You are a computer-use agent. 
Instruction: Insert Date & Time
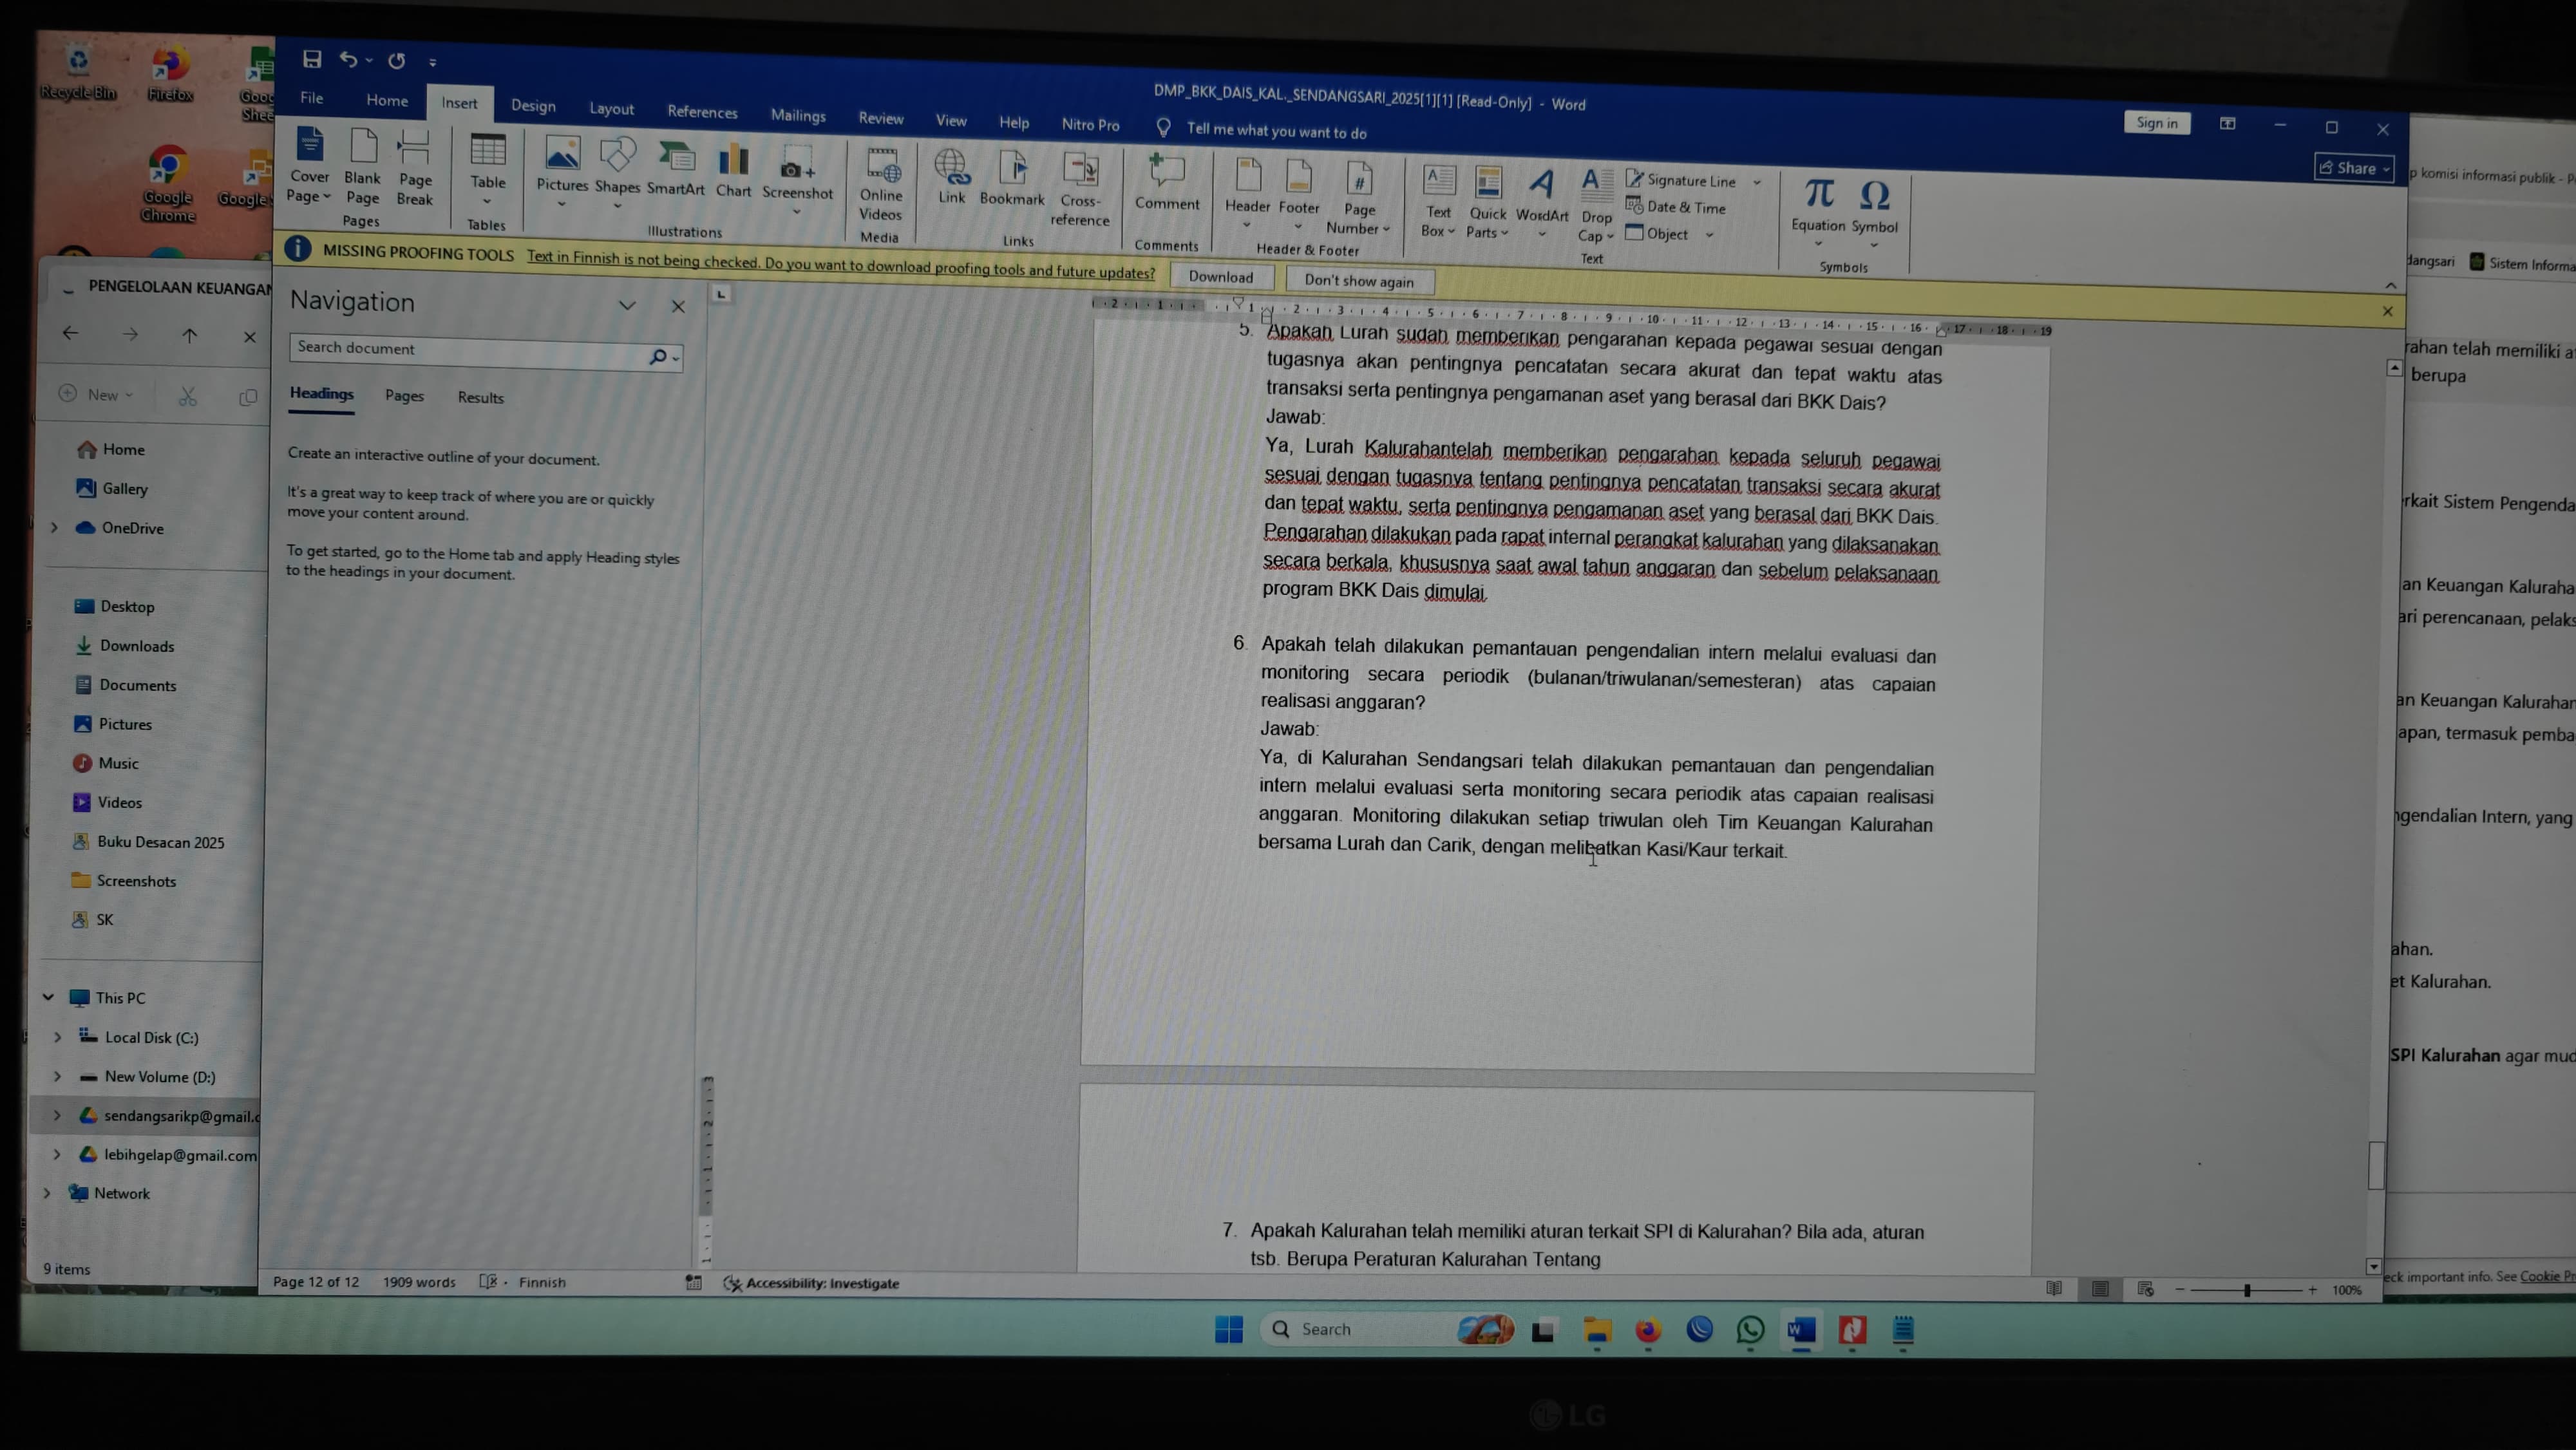coord(1676,207)
